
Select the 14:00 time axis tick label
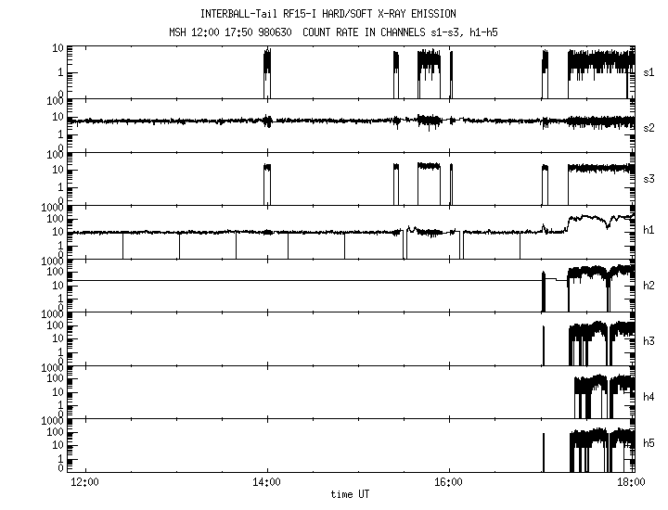(267, 483)
